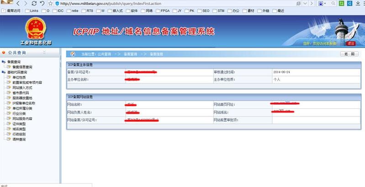Select 网站服务内容 tree item
Screen dimensions: 365x187
22,119
